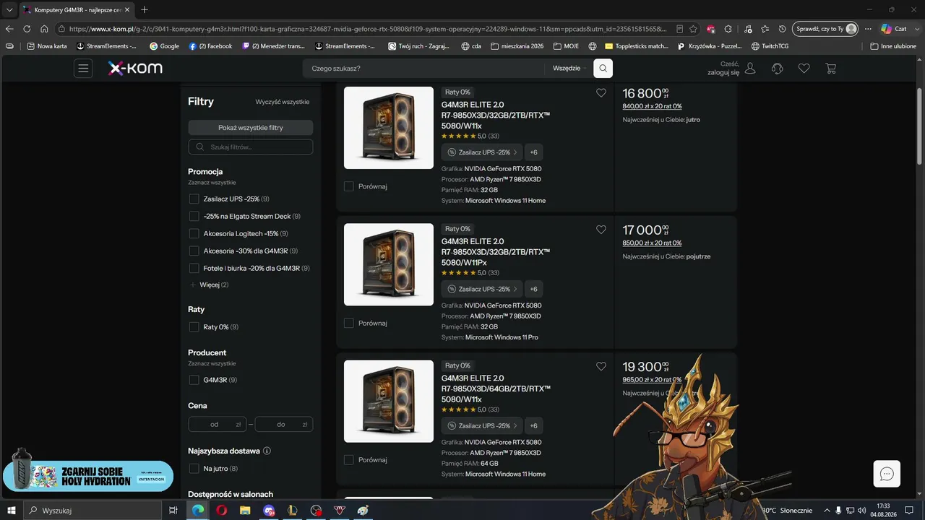
Task: Submit search with the magnifier button
Action: coord(603,69)
